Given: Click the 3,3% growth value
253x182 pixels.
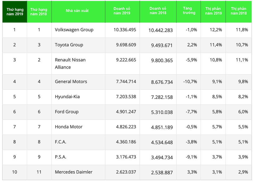Looking at the screenshot, I should click(192, 172).
